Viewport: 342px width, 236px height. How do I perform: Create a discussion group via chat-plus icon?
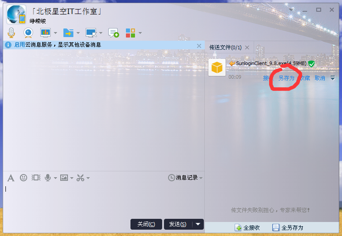pos(113,33)
